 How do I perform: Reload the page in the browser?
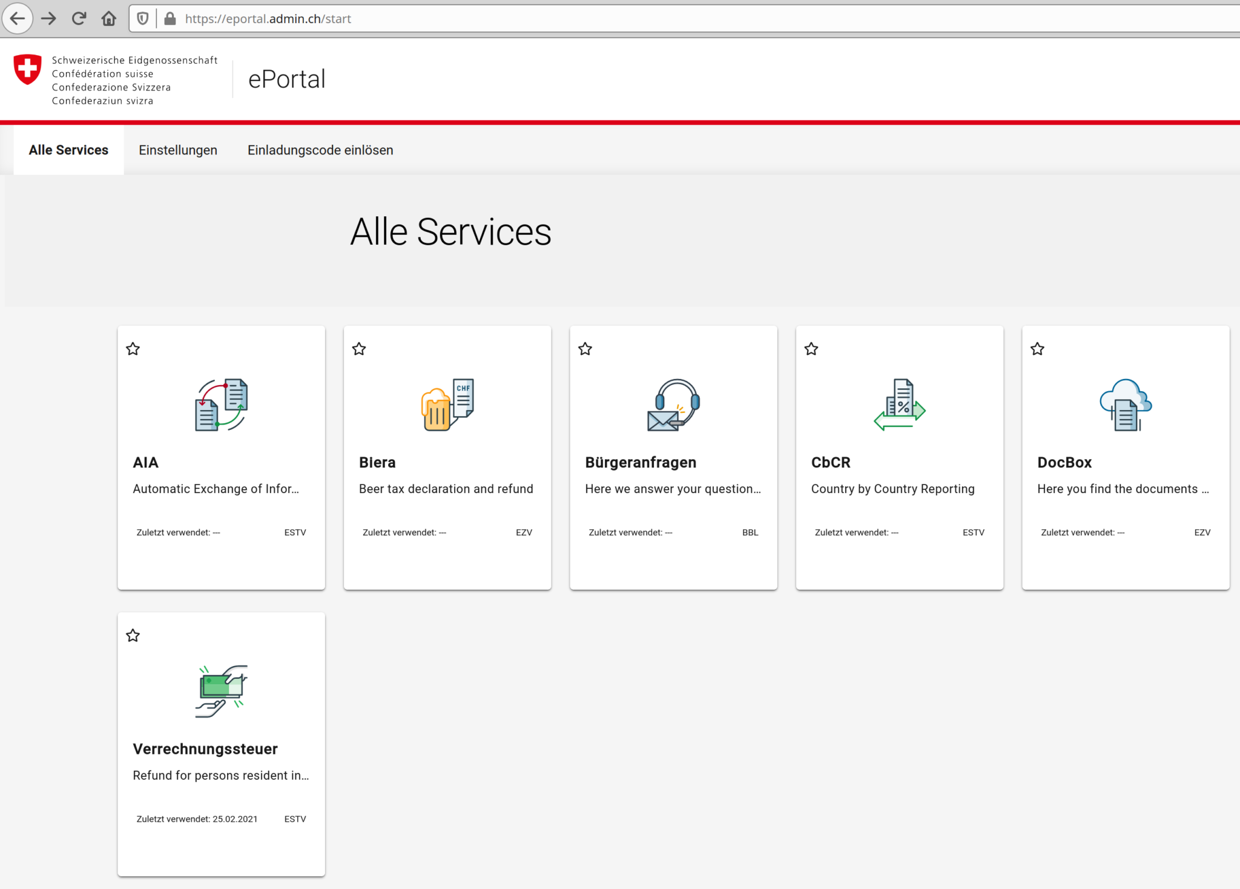pos(79,19)
